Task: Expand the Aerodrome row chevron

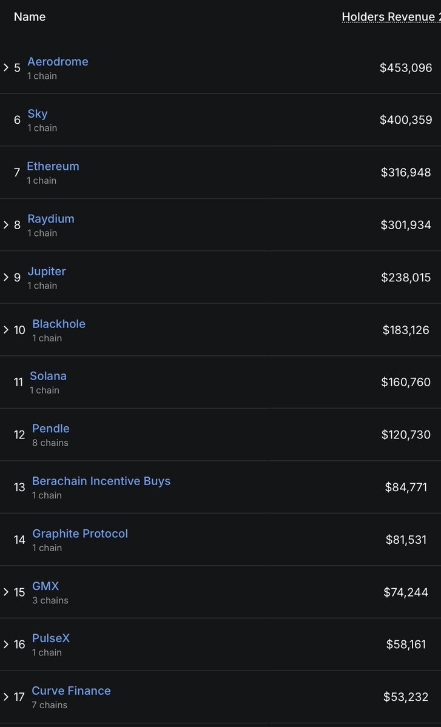Action: pyautogui.click(x=6, y=68)
